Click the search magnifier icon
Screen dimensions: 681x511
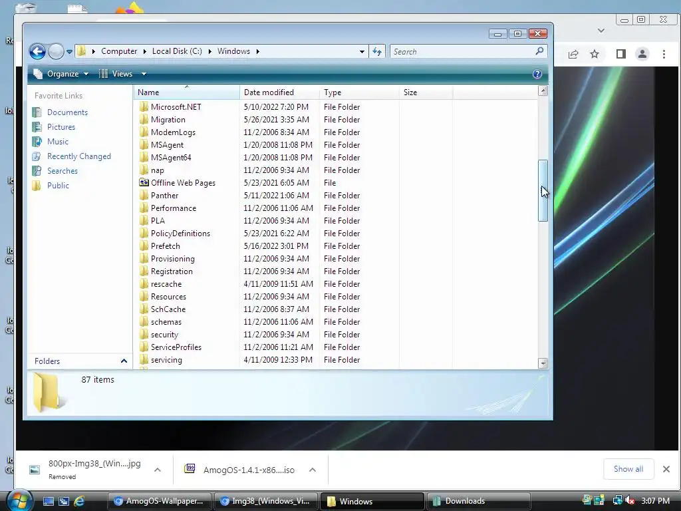point(539,51)
